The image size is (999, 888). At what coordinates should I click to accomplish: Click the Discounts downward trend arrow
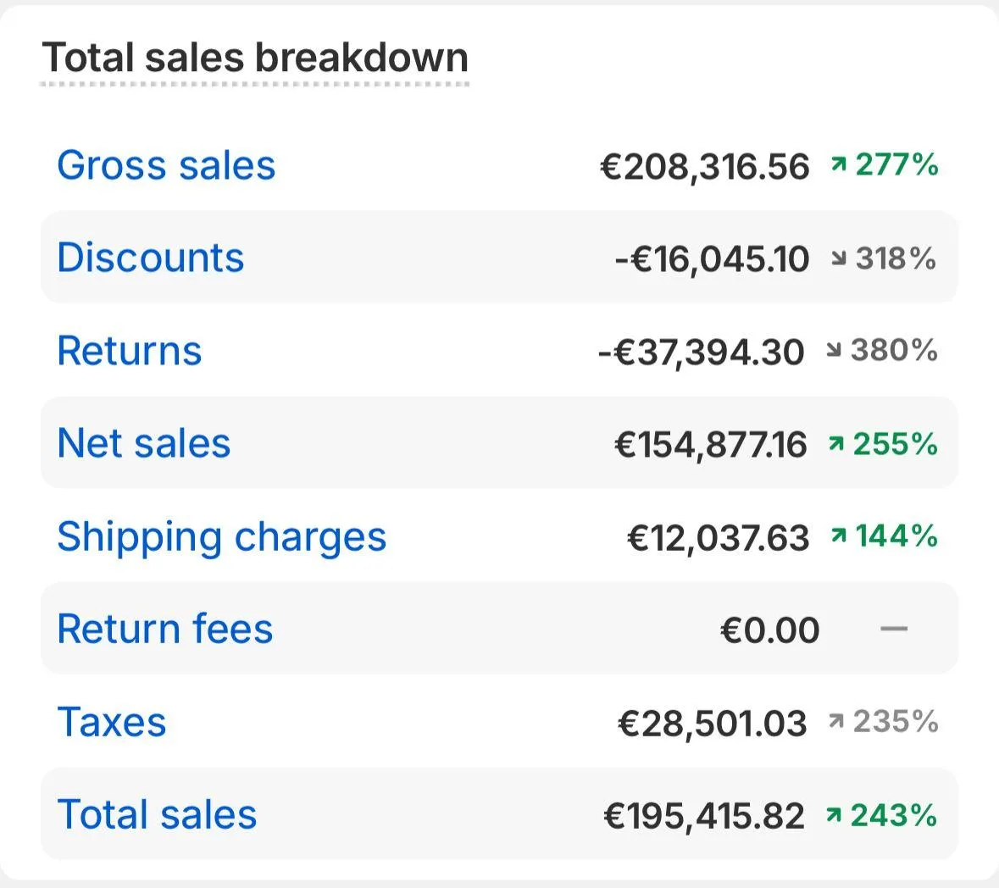click(x=839, y=258)
